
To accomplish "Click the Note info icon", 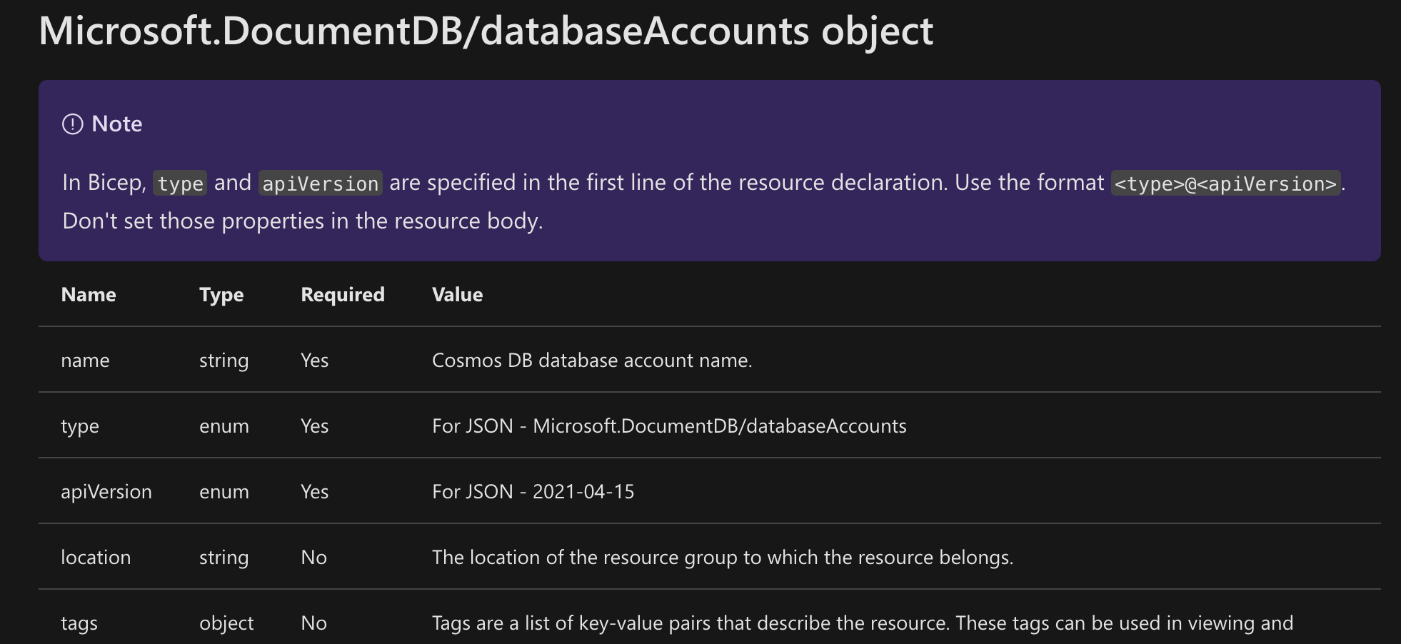I will tap(73, 124).
